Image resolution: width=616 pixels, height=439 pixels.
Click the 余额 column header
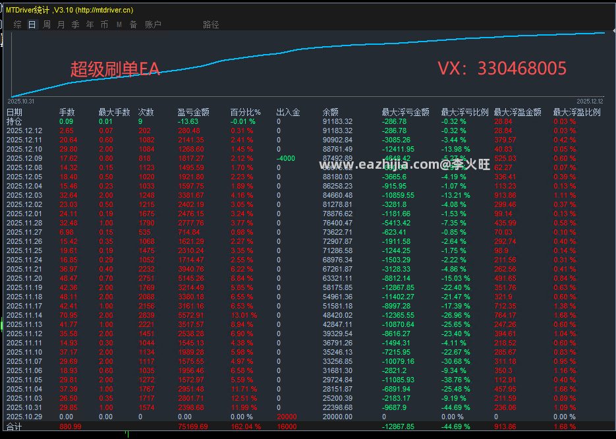tap(331, 113)
